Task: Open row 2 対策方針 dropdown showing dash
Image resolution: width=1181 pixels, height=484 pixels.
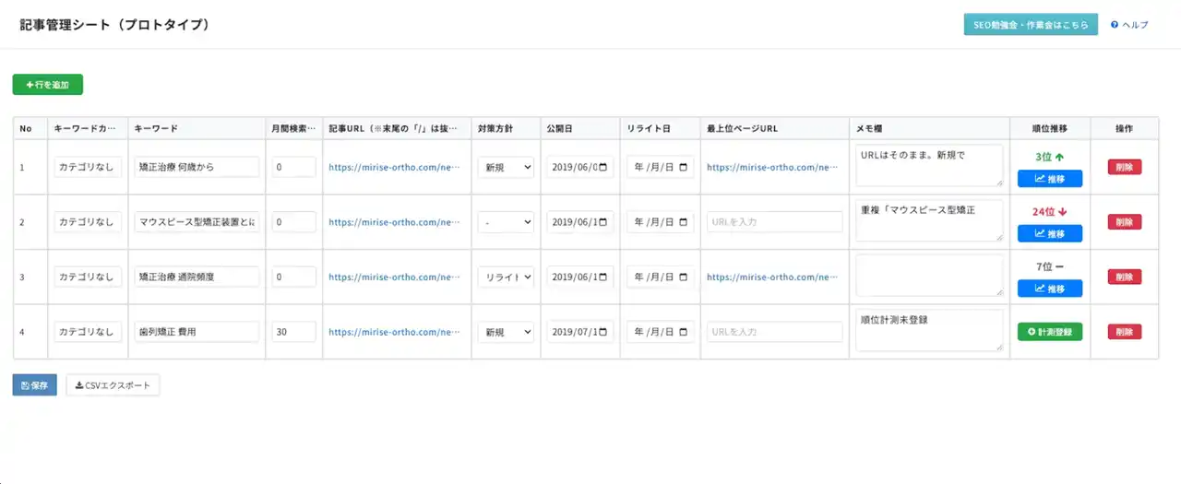Action: pyautogui.click(x=505, y=222)
